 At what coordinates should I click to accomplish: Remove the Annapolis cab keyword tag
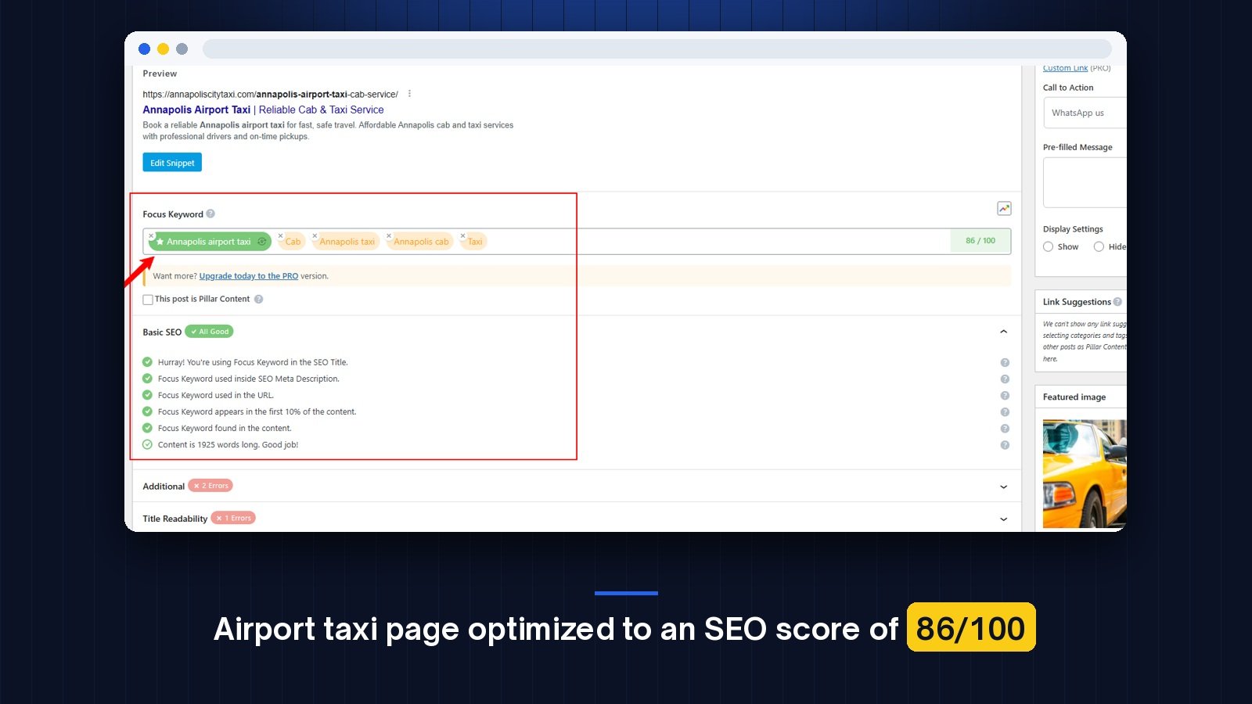(389, 235)
